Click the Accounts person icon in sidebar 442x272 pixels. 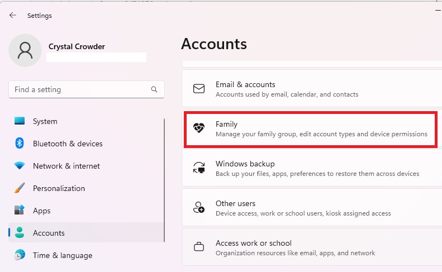tap(20, 232)
